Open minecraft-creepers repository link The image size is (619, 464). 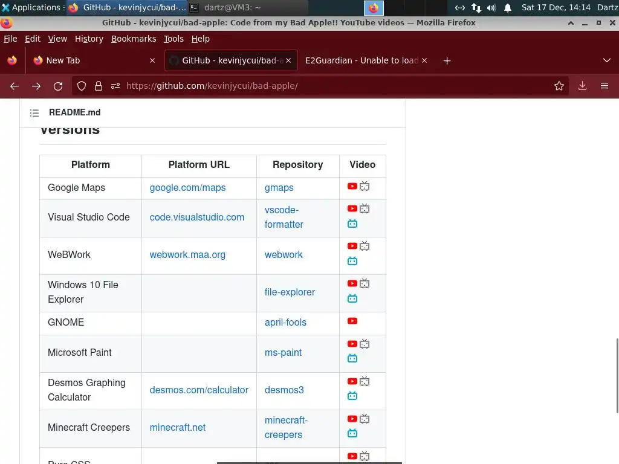pyautogui.click(x=286, y=427)
